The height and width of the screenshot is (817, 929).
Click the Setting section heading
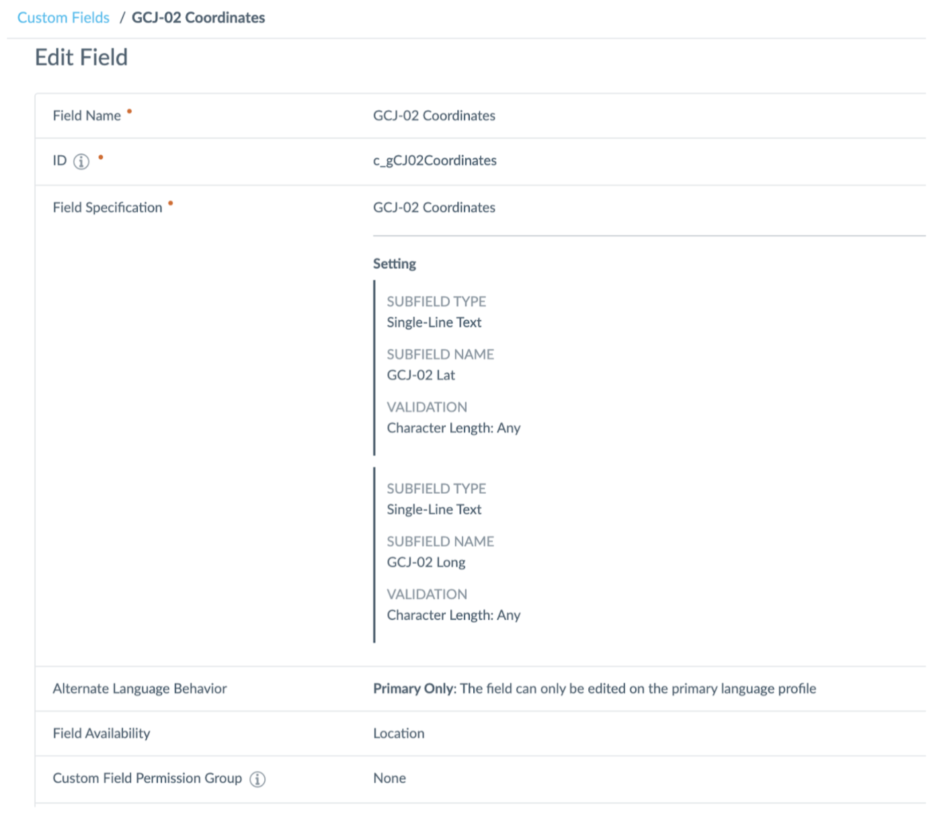coord(395,264)
